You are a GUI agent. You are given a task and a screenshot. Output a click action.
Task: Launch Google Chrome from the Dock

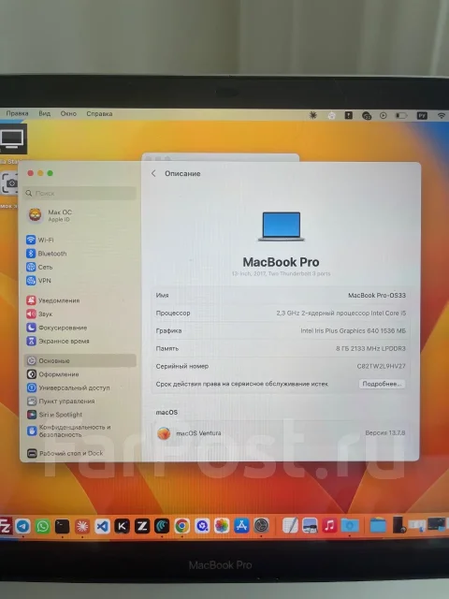[x=182, y=526]
